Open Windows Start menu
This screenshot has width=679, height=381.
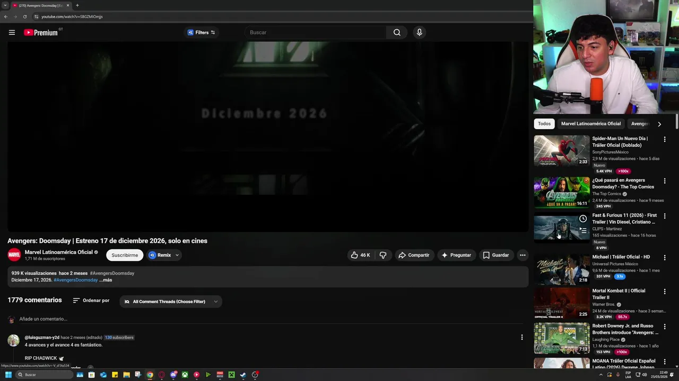click(8, 375)
